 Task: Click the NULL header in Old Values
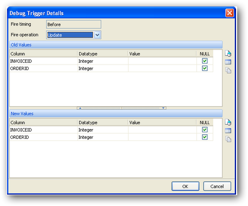[205, 54]
